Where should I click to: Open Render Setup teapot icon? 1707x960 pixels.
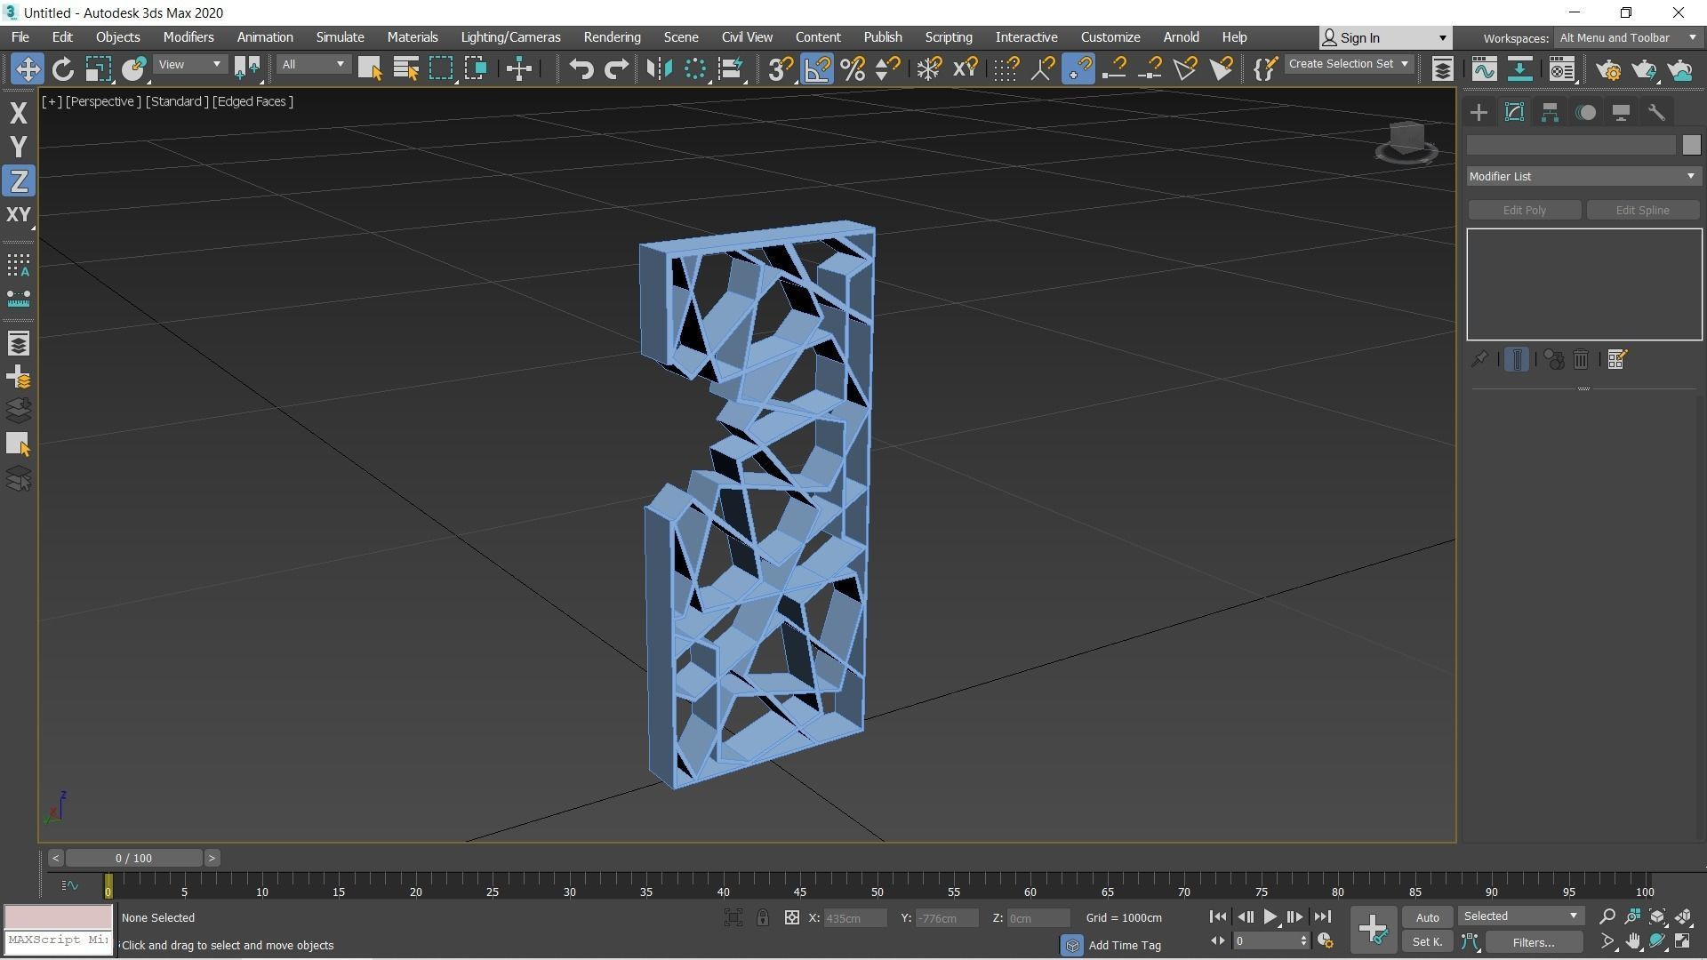click(1607, 68)
